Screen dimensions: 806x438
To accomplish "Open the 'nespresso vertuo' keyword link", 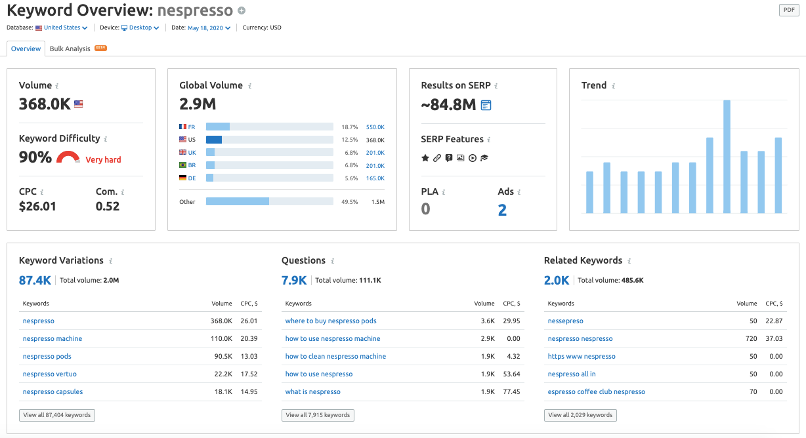I will pos(50,374).
